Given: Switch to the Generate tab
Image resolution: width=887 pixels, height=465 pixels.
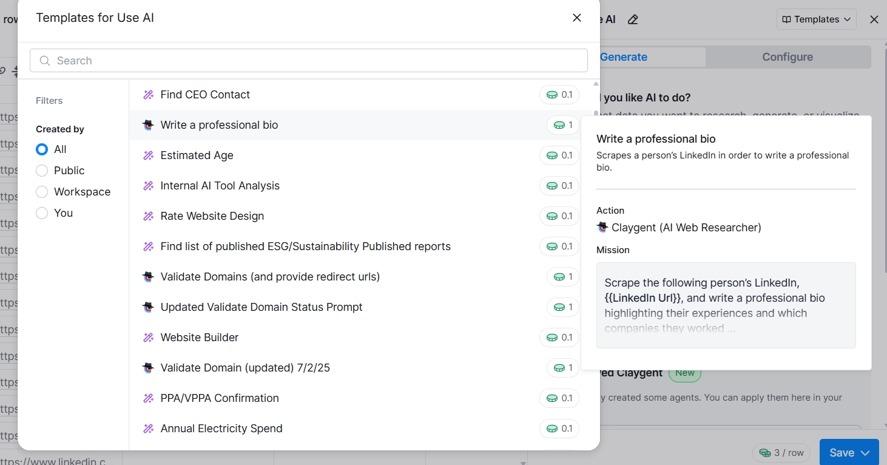Looking at the screenshot, I should coord(624,57).
